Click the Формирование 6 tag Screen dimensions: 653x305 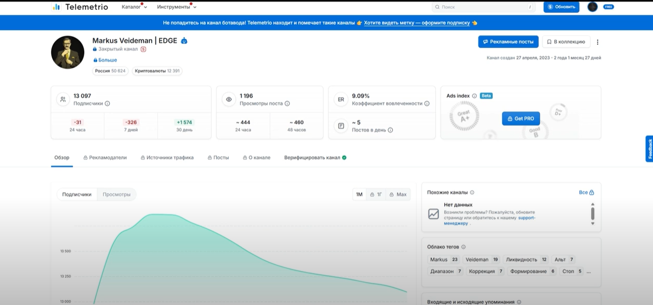point(533,272)
